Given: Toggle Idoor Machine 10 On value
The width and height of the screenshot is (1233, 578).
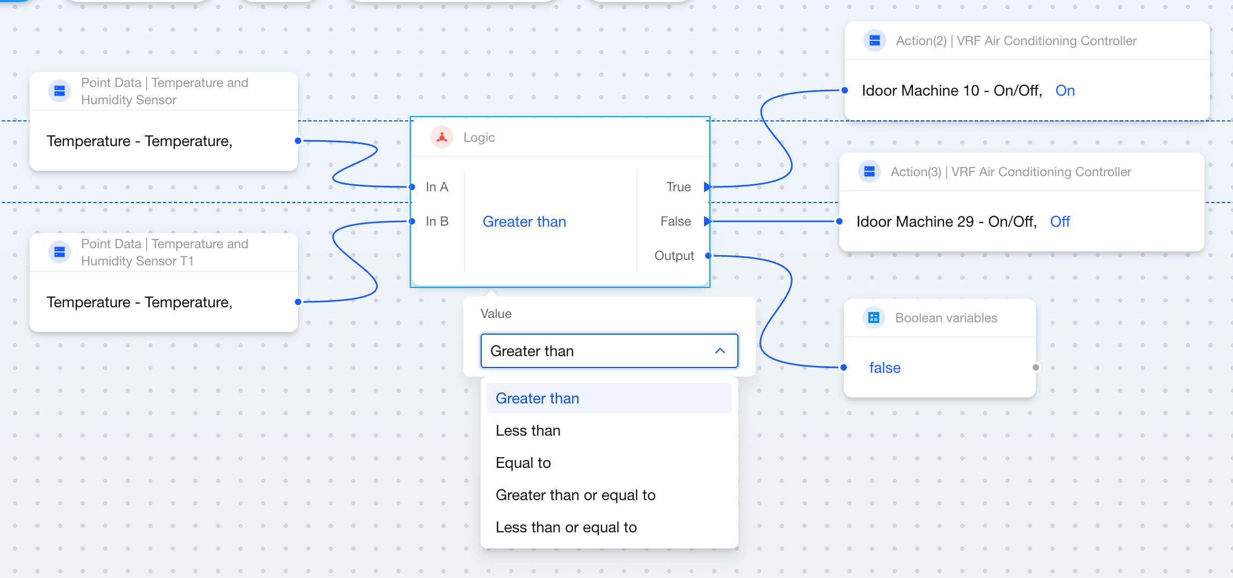Looking at the screenshot, I should pos(1065,90).
